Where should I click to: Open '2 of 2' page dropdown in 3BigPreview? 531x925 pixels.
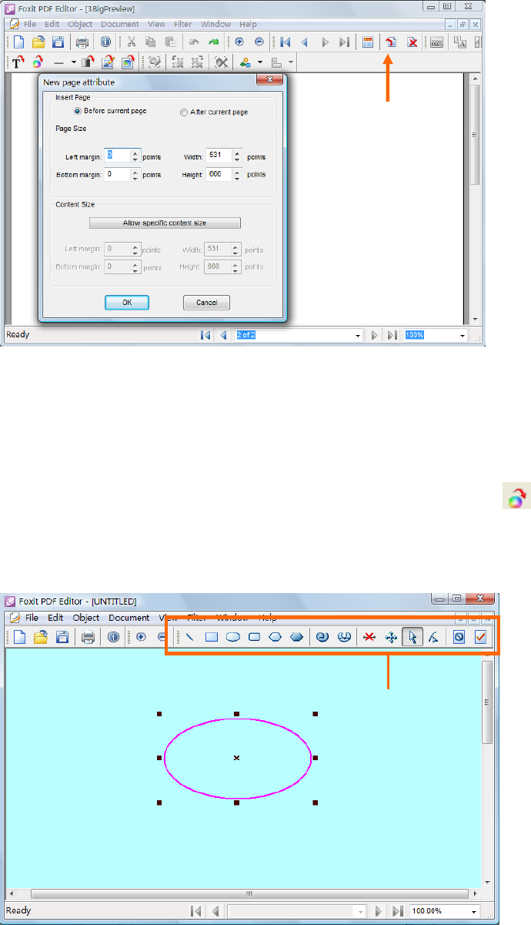(358, 336)
